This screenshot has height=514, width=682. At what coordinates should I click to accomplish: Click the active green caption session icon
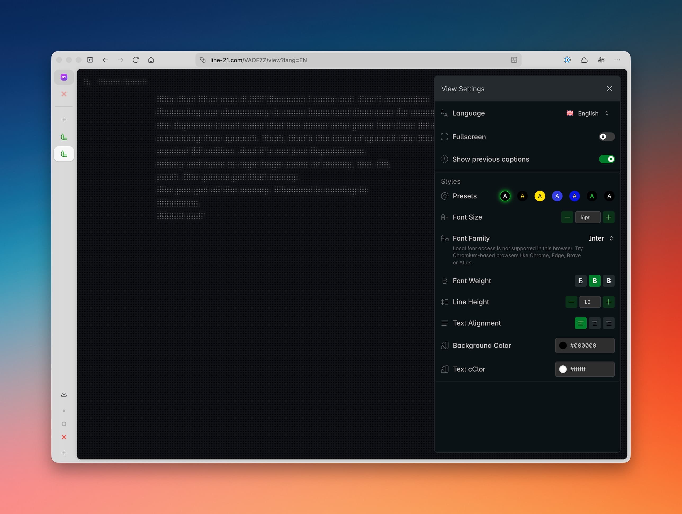click(x=64, y=154)
